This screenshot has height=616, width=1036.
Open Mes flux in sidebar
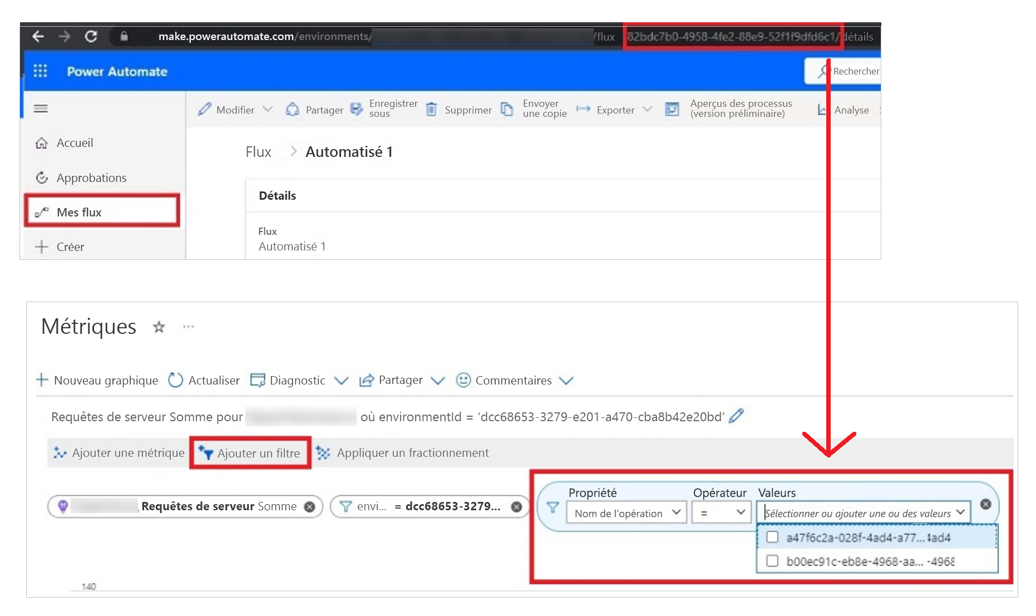pos(102,210)
